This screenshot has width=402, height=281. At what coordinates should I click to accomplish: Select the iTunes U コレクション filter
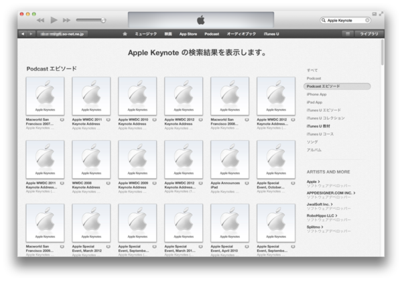pyautogui.click(x=326, y=118)
